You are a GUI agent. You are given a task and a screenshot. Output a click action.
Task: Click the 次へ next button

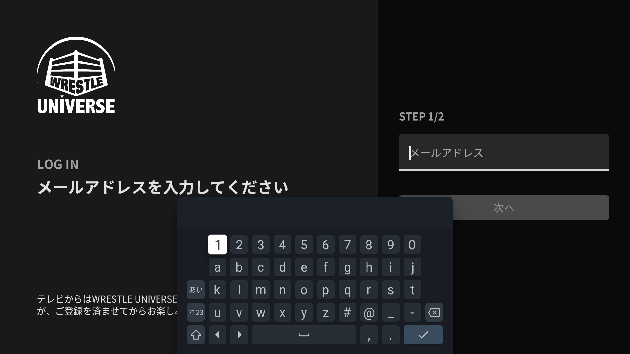(x=504, y=207)
